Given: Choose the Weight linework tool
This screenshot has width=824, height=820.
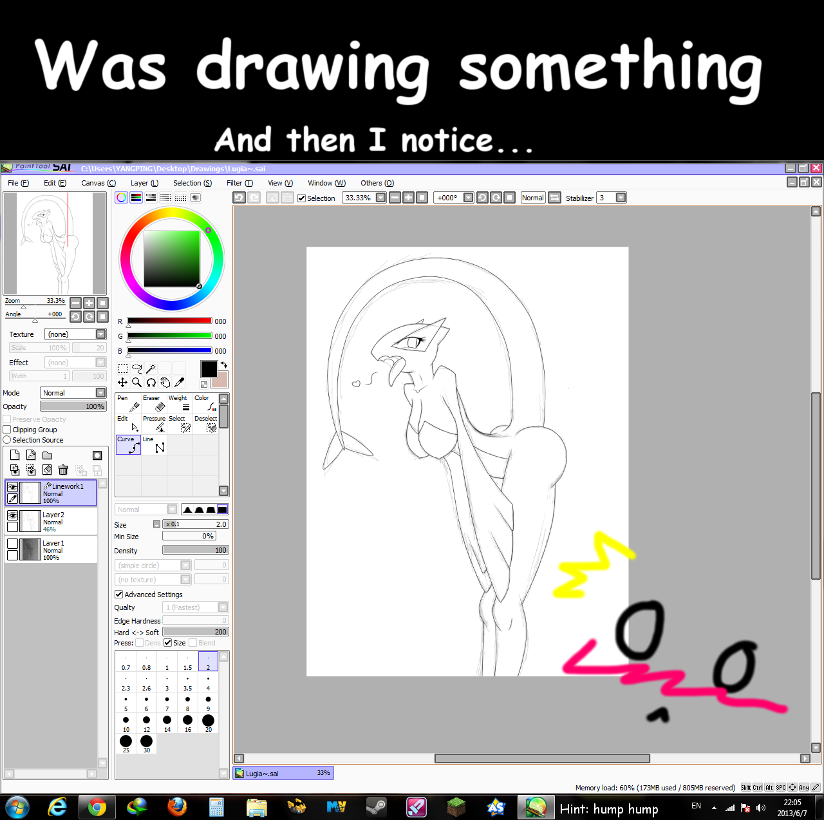Looking at the screenshot, I should (180, 403).
